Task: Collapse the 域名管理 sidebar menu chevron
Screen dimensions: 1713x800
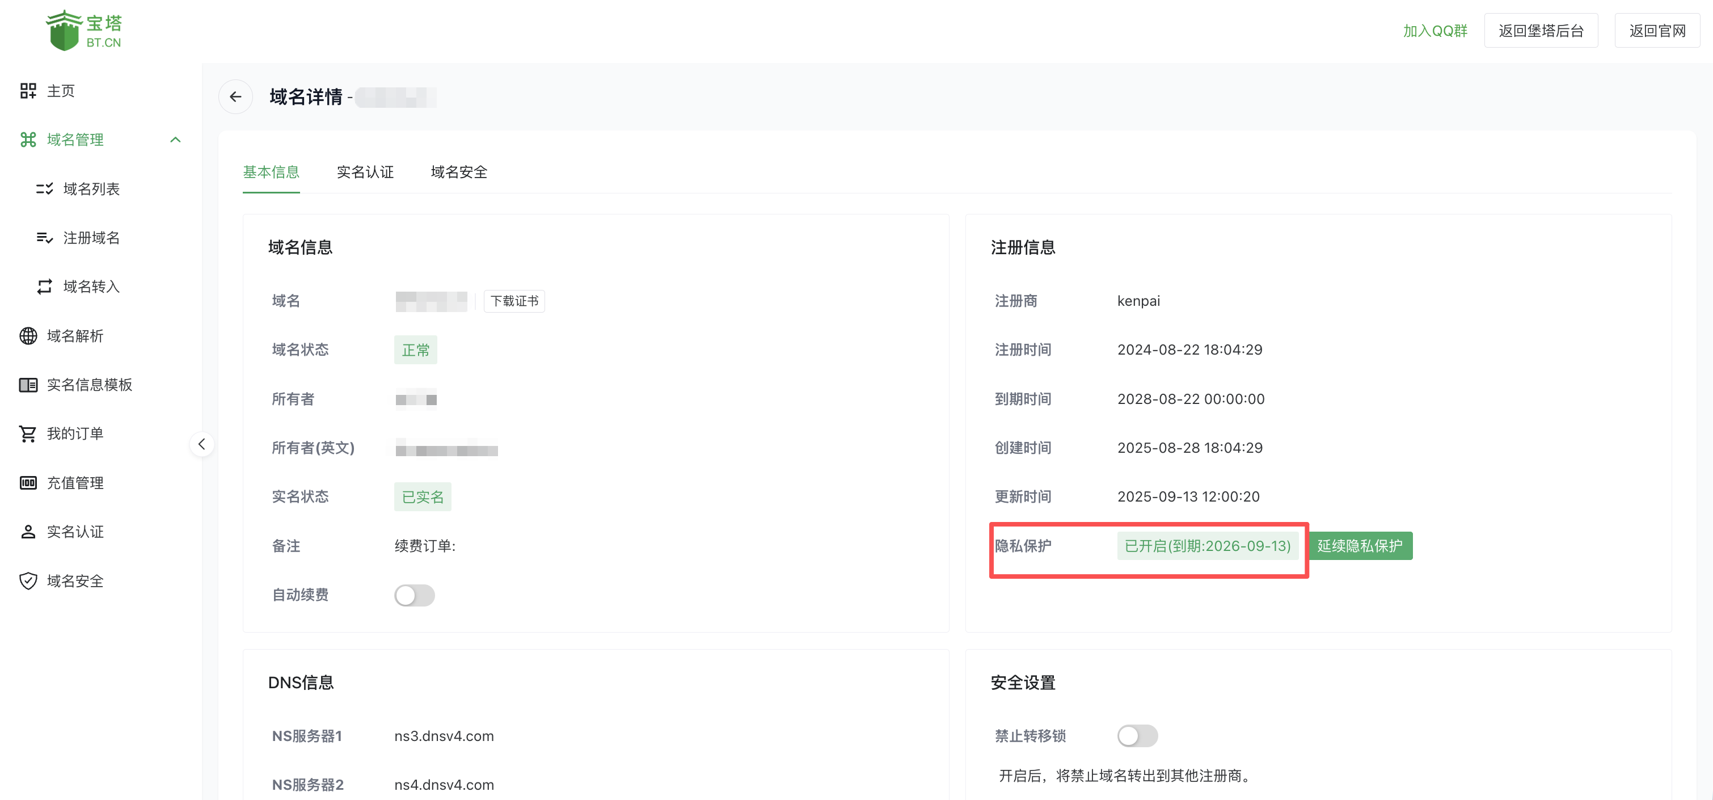Action: [176, 140]
